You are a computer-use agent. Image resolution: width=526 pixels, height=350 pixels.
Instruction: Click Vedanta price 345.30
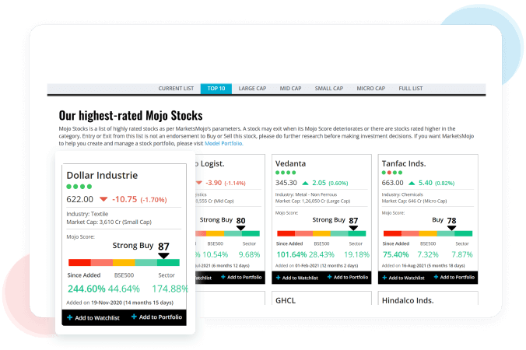(286, 183)
